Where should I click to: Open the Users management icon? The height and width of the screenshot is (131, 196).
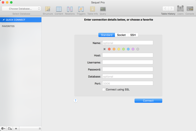click(180, 9)
